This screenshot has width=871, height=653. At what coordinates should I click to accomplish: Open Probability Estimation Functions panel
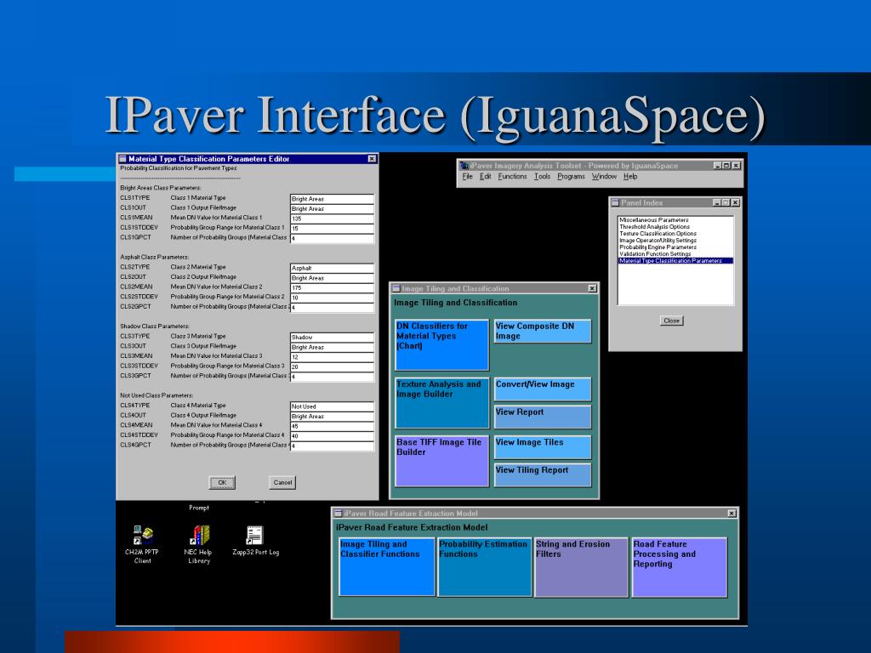tap(484, 567)
